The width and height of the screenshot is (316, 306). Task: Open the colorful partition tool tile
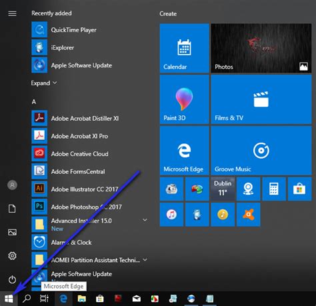[197, 189]
